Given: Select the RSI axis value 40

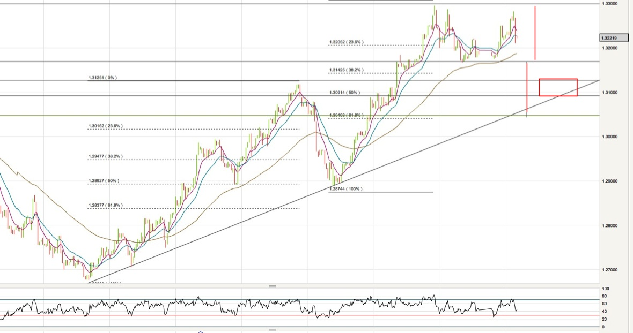Looking at the screenshot, I should 605,312.
